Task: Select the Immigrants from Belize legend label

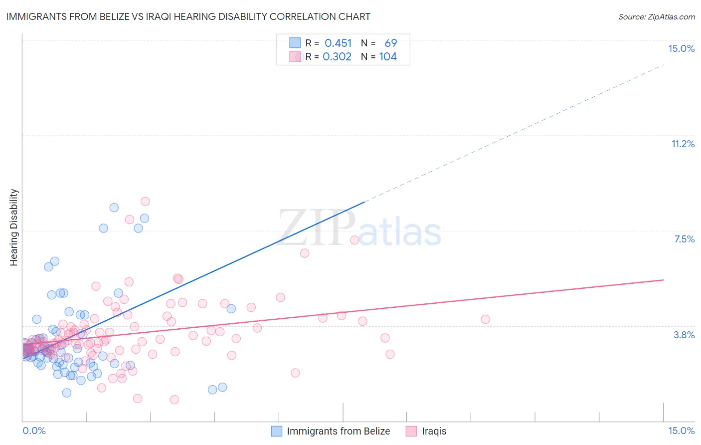Action: click(x=339, y=431)
